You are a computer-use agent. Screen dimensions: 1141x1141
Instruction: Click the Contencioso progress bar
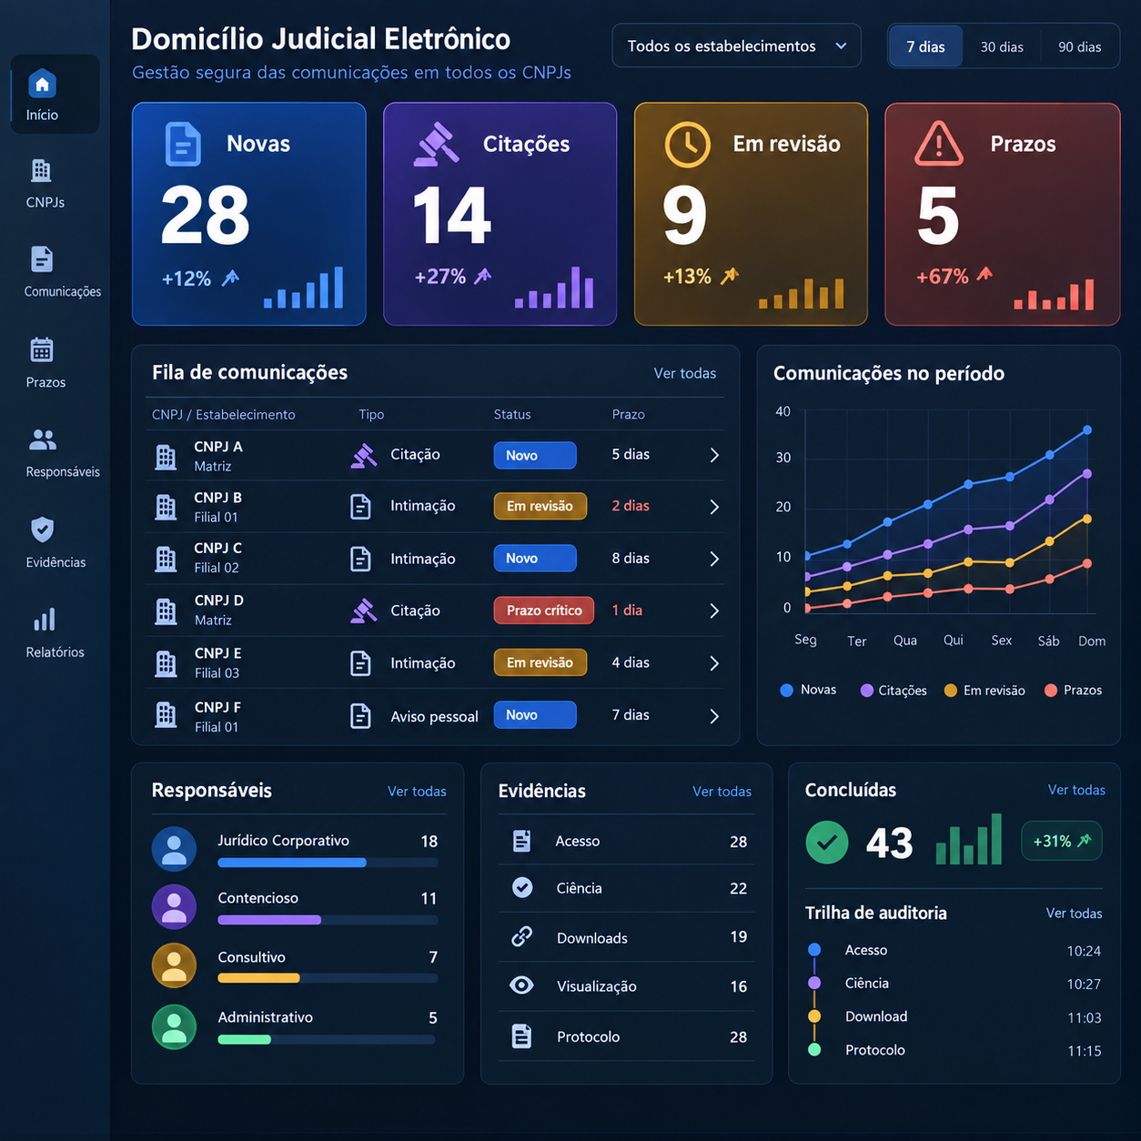pyautogui.click(x=328, y=920)
